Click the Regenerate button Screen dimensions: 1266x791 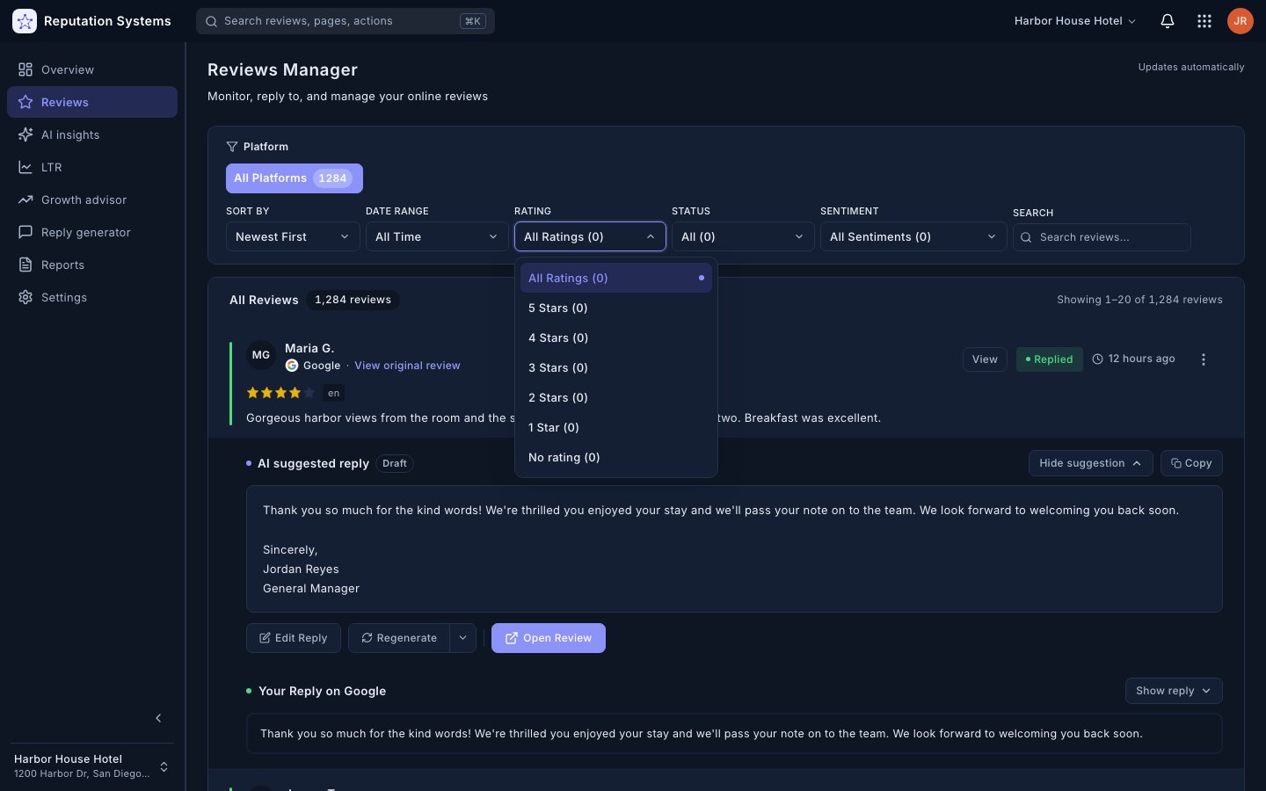tap(399, 638)
